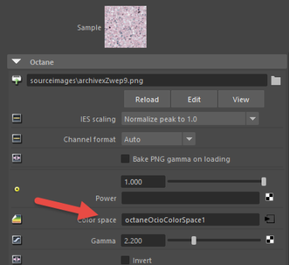Click the Channel format attribute icon

pos(17,139)
